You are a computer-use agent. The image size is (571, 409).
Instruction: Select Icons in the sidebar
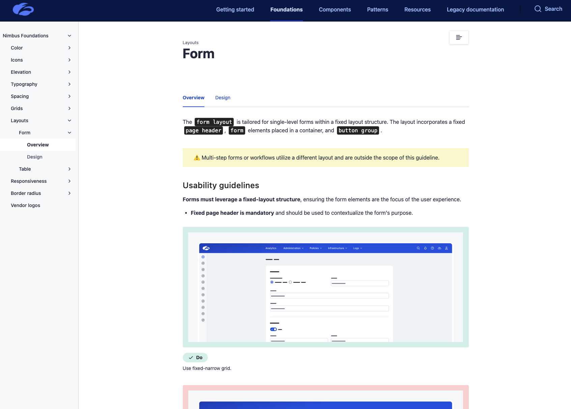[17, 60]
